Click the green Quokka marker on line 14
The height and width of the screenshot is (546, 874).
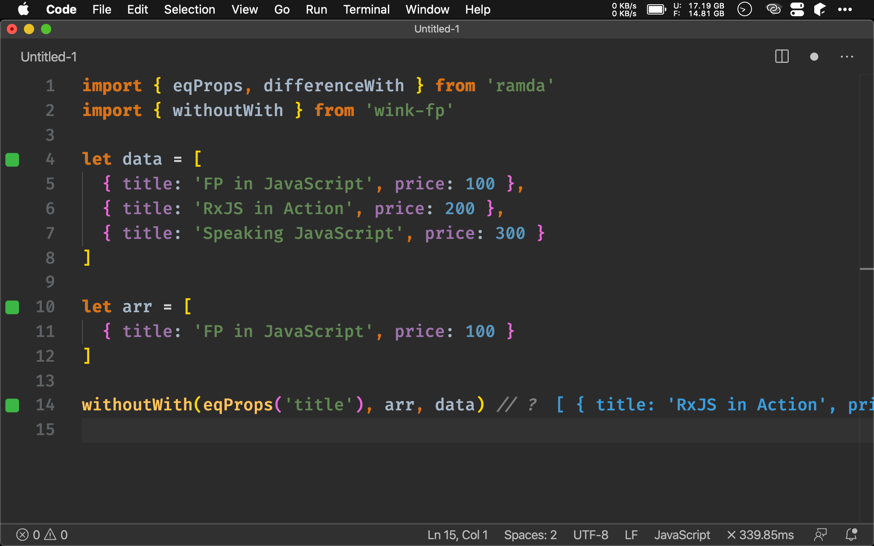click(12, 405)
